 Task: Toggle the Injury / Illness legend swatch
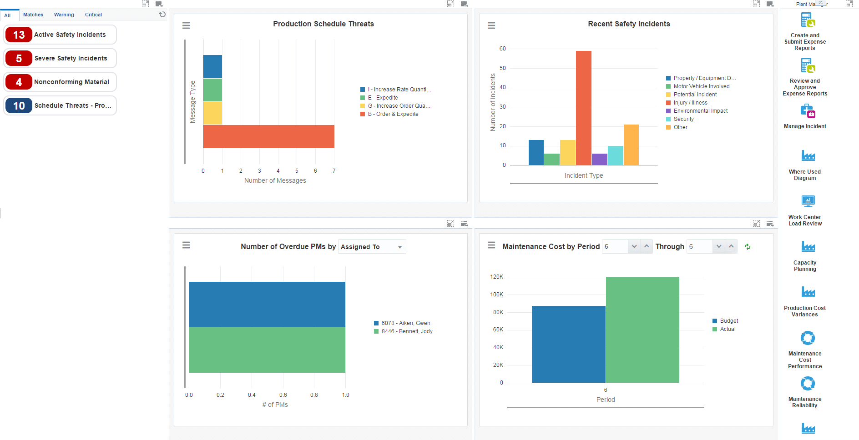[668, 103]
